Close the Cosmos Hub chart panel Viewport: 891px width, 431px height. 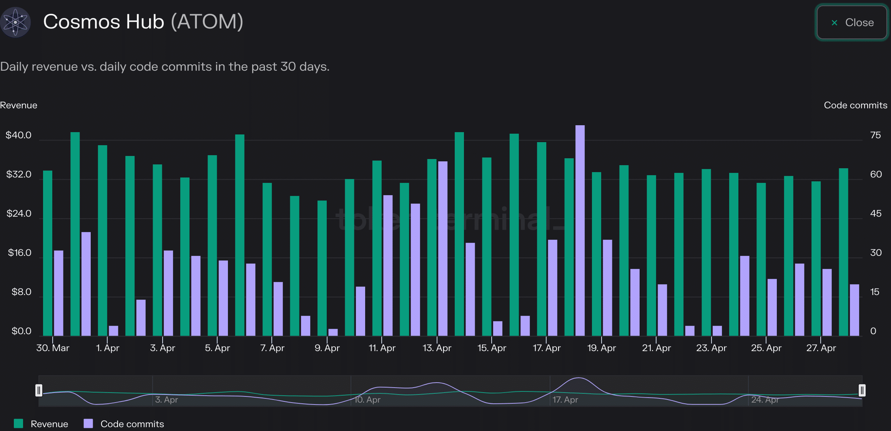click(852, 22)
